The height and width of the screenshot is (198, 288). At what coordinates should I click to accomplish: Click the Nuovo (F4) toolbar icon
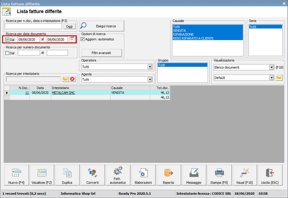[16, 175]
